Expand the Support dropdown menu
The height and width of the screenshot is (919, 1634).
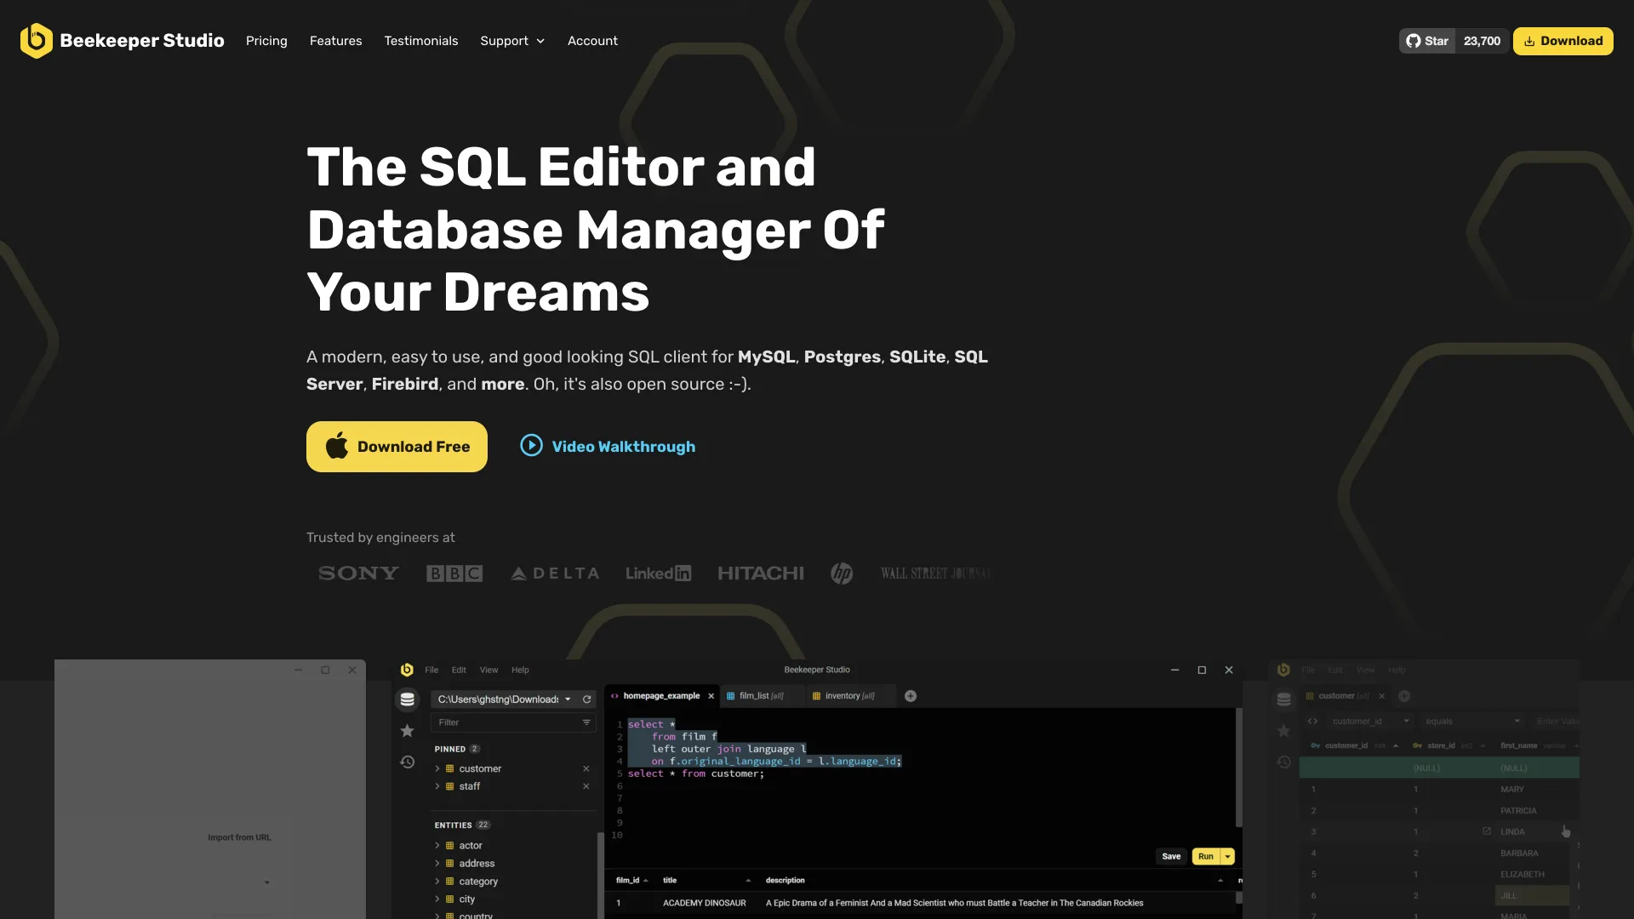pos(512,41)
